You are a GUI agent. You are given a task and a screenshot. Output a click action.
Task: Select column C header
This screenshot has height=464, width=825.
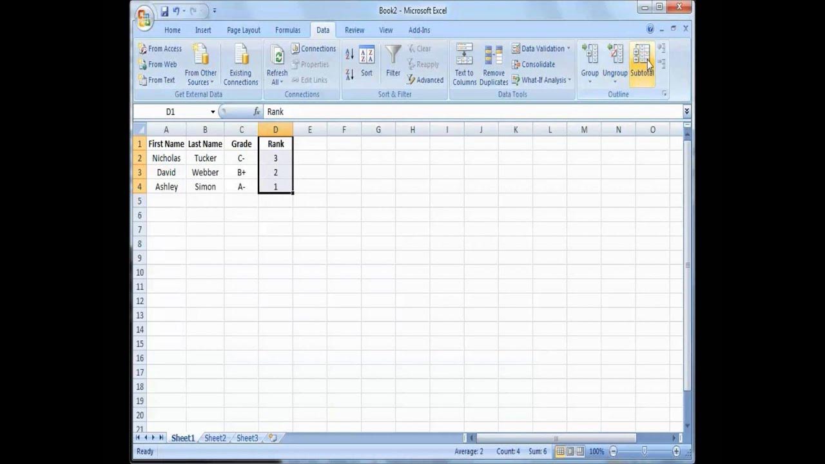pyautogui.click(x=241, y=130)
